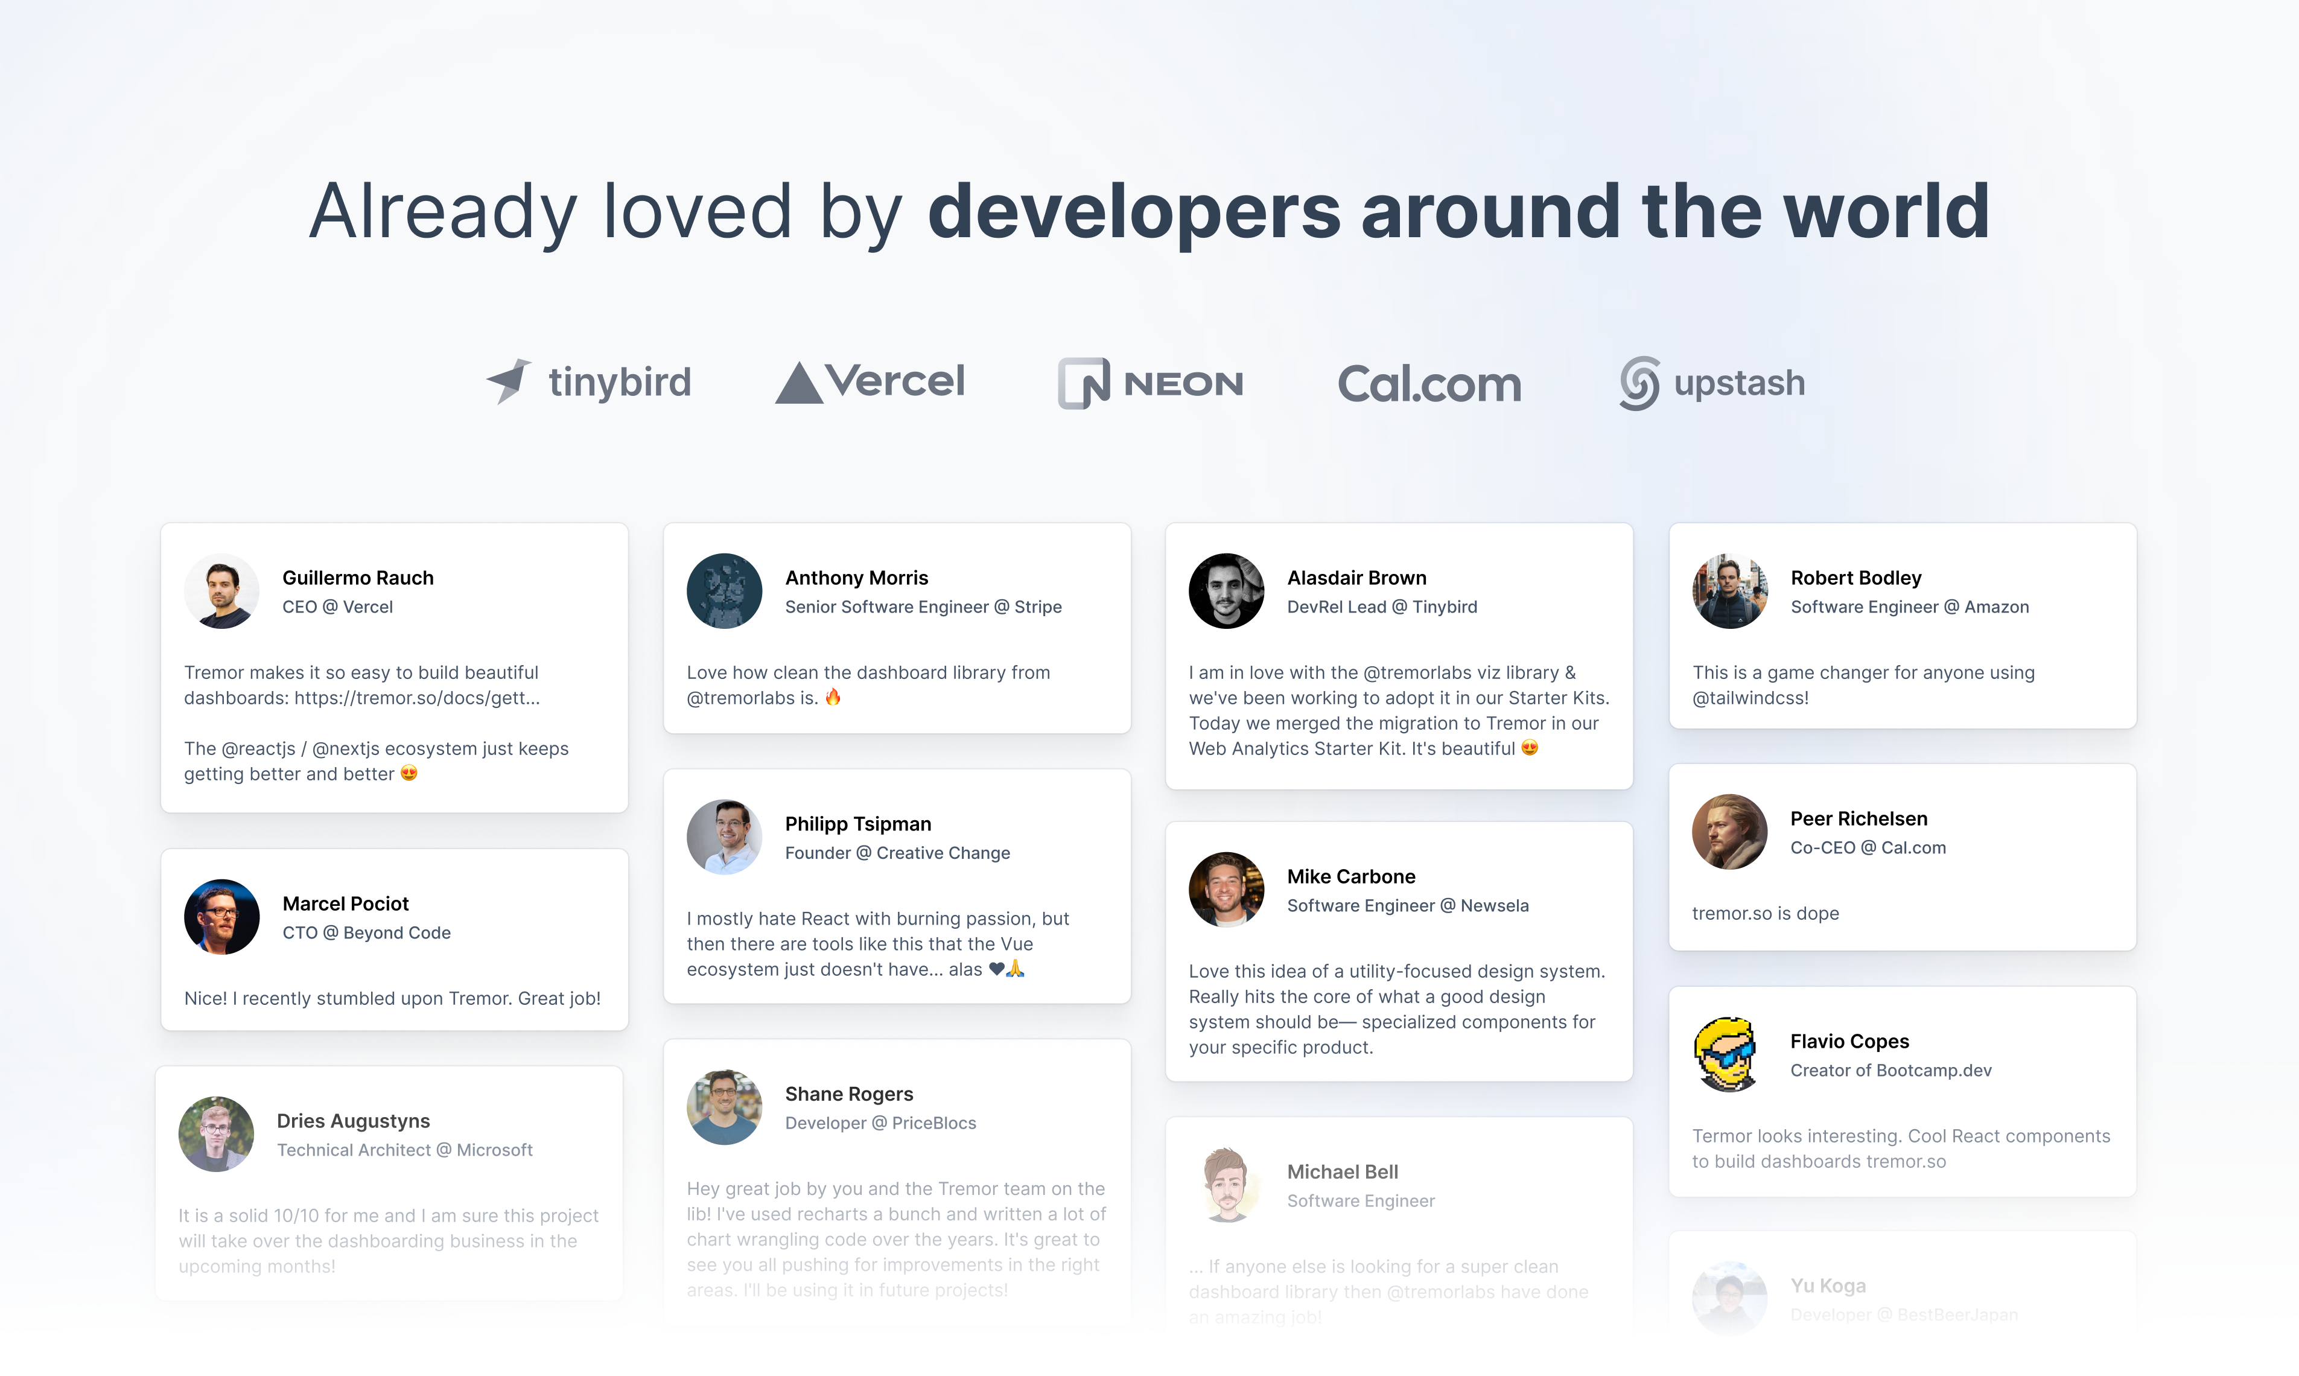Click the 'developers around the world' heading

click(x=1458, y=211)
